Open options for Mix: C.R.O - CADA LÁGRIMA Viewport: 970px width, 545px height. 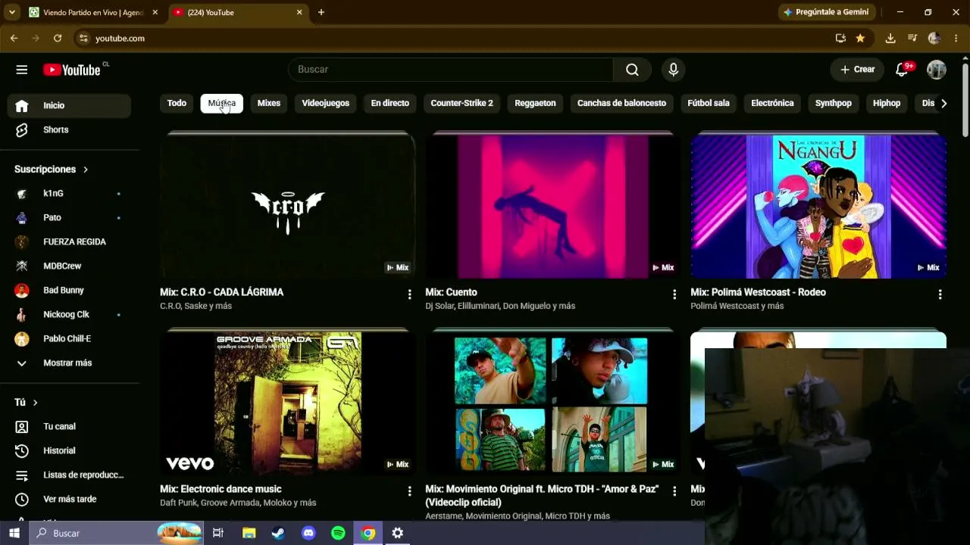[409, 294]
